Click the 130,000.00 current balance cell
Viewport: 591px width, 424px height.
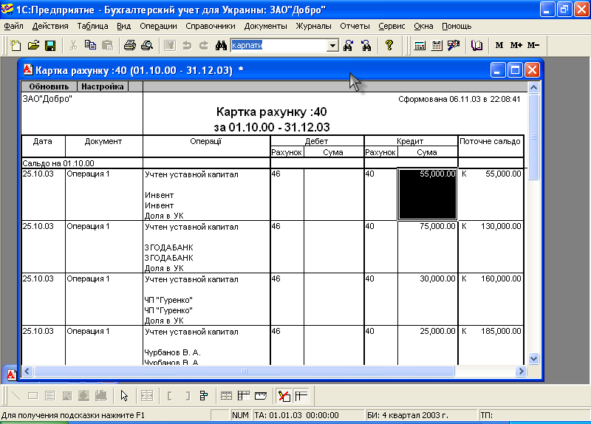pos(491,247)
